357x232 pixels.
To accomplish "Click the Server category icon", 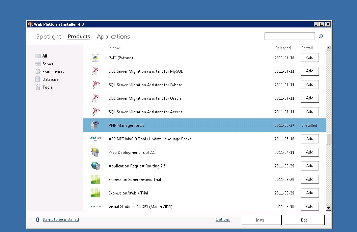I will tap(38, 64).
